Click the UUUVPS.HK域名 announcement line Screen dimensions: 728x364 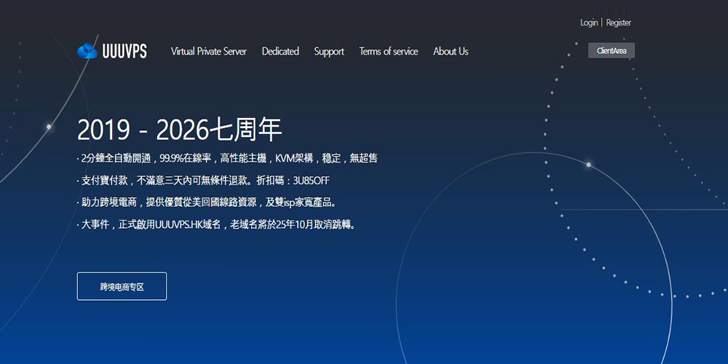216,225
